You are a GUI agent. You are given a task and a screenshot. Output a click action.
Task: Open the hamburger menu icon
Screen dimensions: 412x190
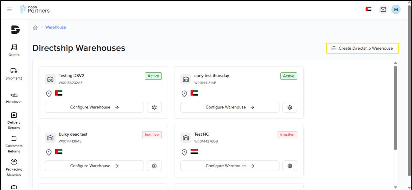pos(10,10)
